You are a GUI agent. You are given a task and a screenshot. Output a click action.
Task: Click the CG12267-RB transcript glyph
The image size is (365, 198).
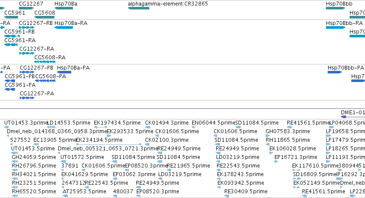[x=27, y=27]
